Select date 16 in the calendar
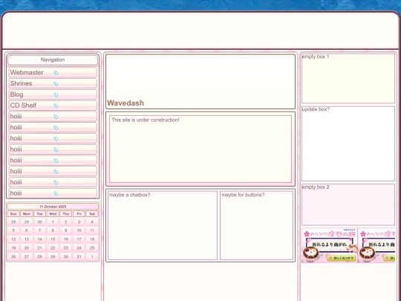Viewport: 401px width, 301px height. pos(66,239)
